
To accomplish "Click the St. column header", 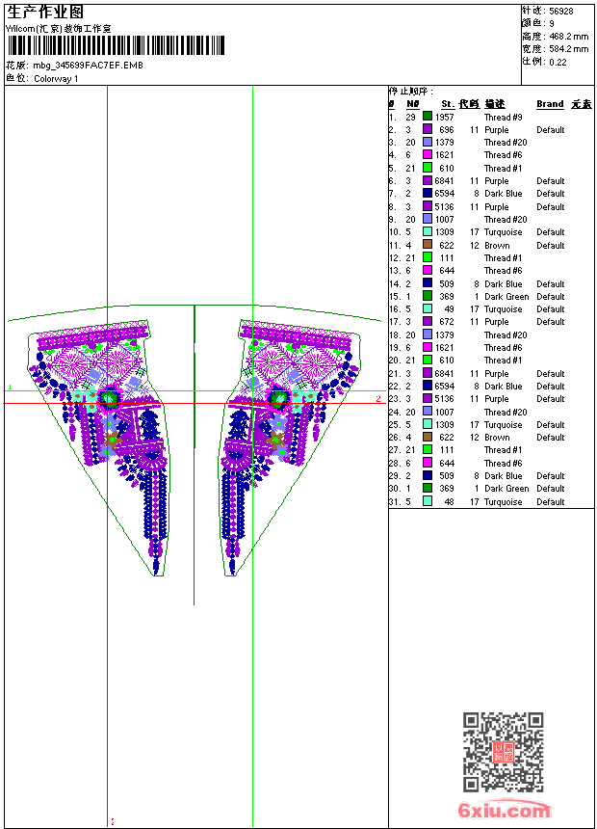I will 447,104.
